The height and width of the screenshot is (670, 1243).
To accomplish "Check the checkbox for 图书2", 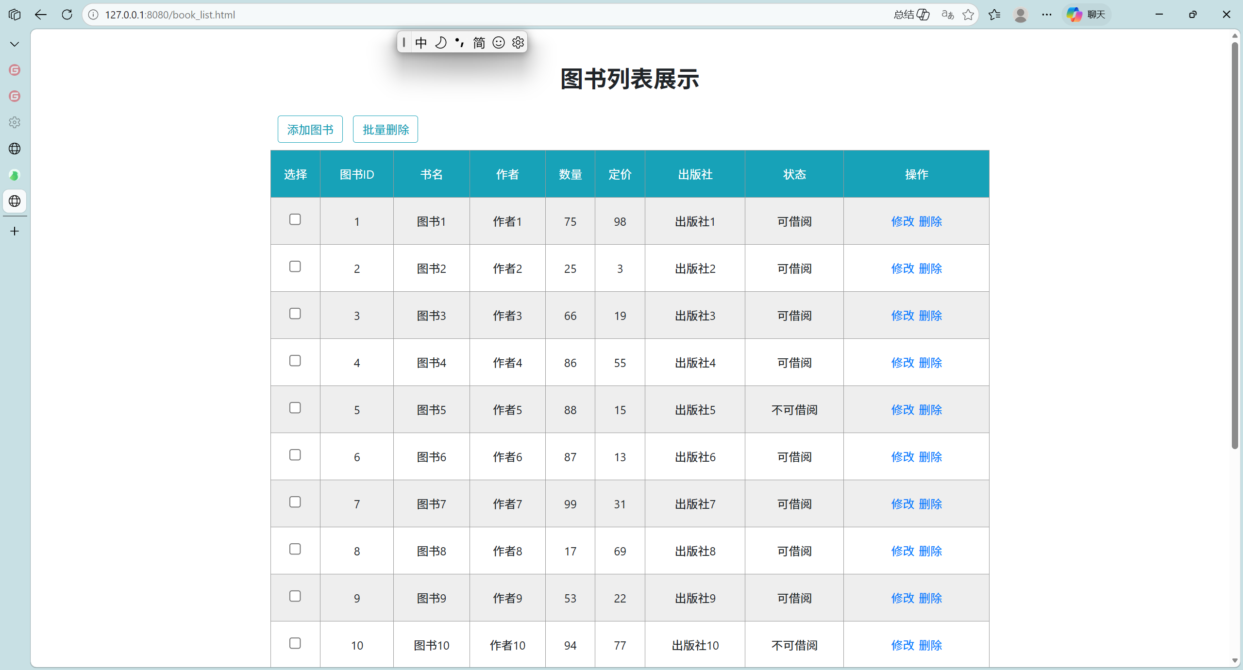I will tap(295, 267).
